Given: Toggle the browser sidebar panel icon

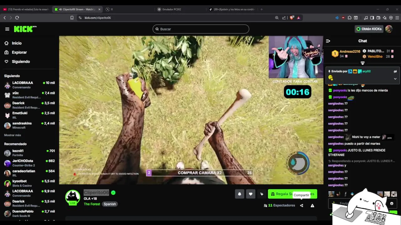Looking at the screenshot, I should tap(372, 18).
